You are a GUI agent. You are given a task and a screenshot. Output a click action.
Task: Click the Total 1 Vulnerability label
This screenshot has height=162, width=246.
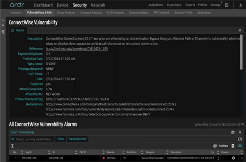[22, 132]
